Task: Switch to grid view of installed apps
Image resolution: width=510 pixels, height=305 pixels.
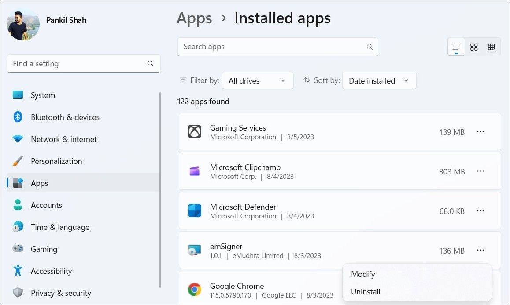Action: pos(474,47)
